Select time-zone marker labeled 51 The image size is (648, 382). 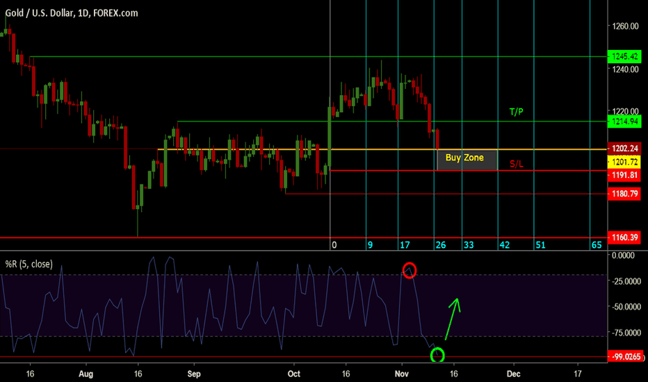tap(540, 245)
